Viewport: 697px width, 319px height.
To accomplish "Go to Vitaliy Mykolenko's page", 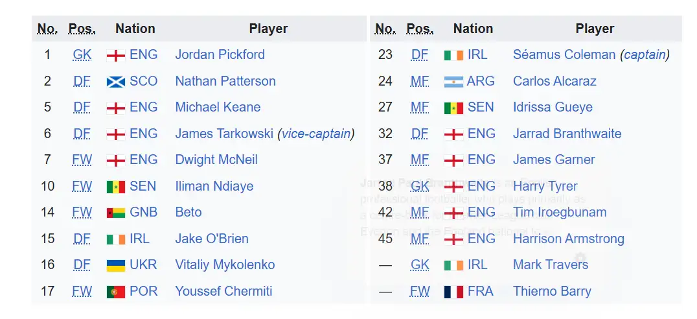I will pyautogui.click(x=225, y=265).
